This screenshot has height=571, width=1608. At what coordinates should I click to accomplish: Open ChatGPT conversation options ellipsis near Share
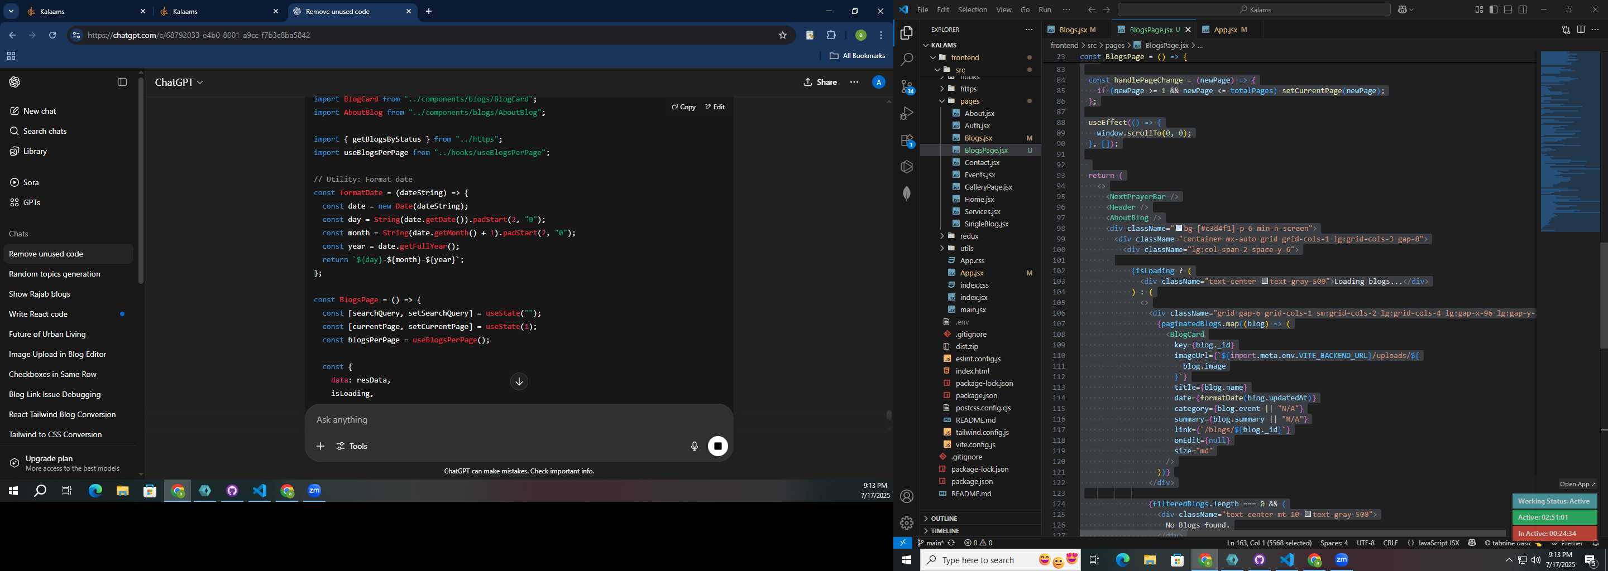(854, 83)
